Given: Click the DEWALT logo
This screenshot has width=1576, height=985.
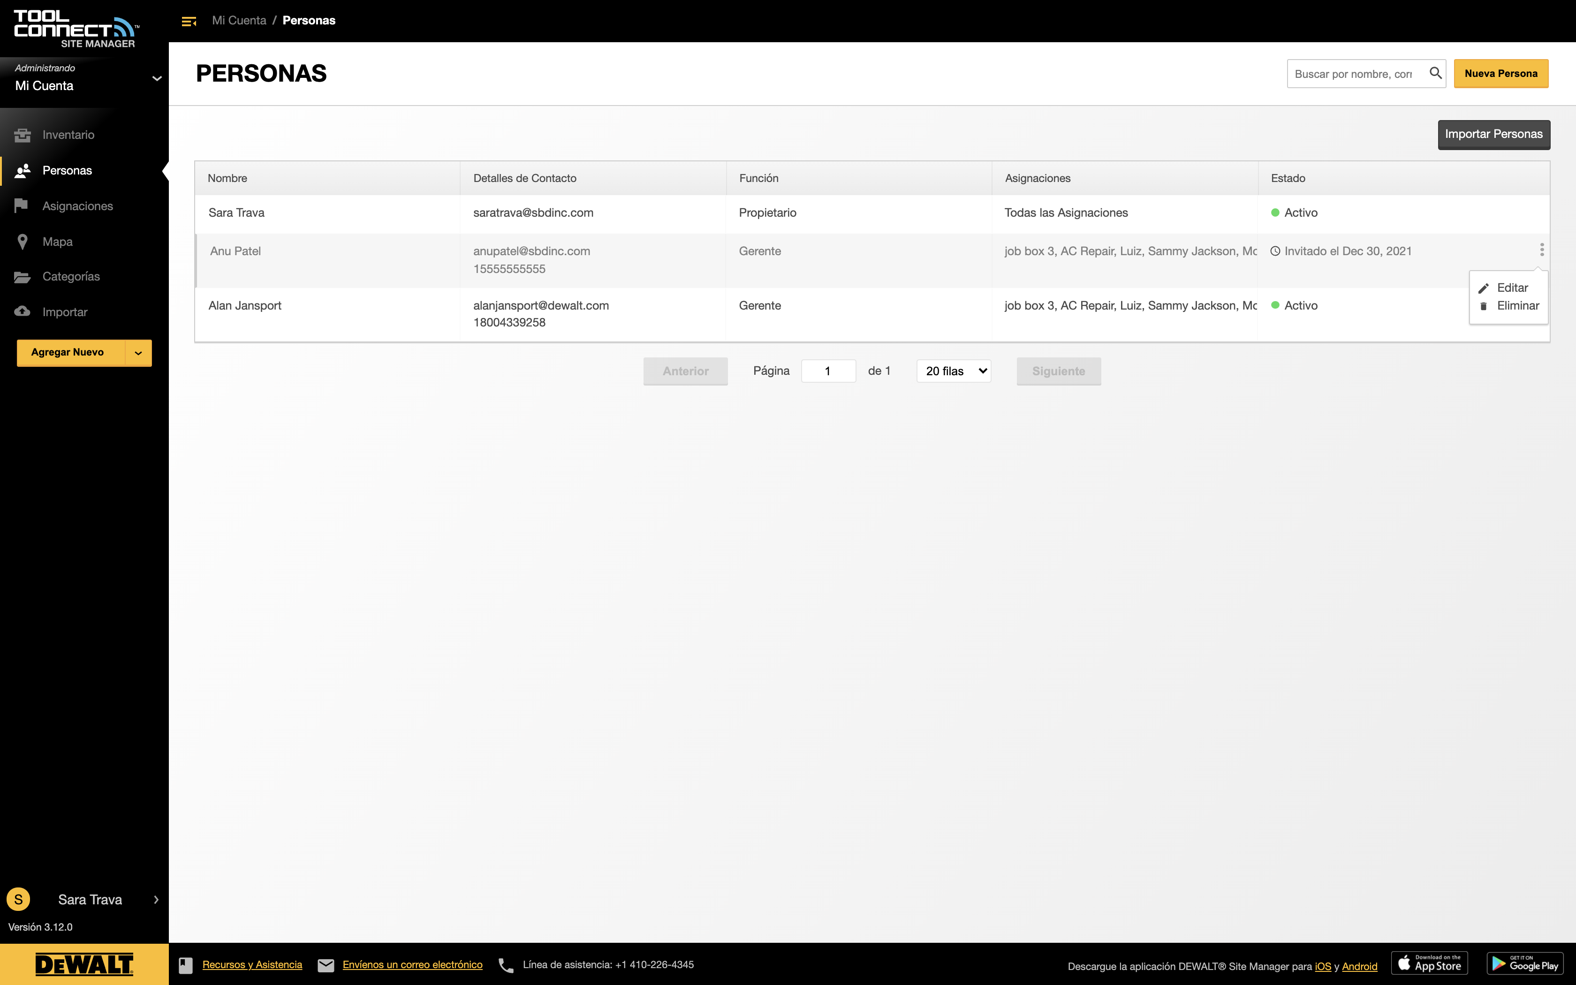Looking at the screenshot, I should coord(84,964).
